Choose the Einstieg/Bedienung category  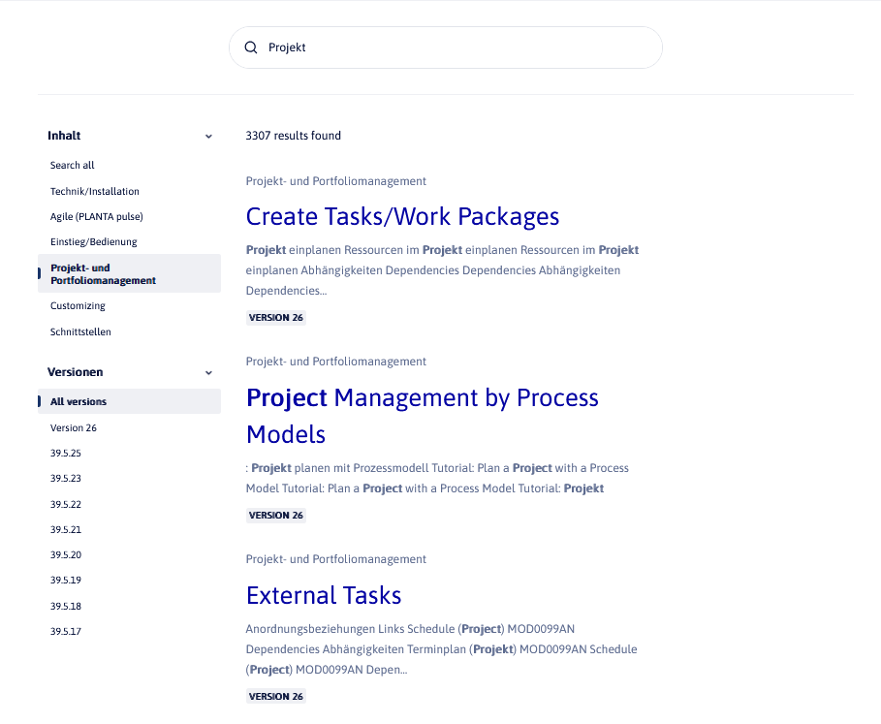pyautogui.click(x=94, y=242)
